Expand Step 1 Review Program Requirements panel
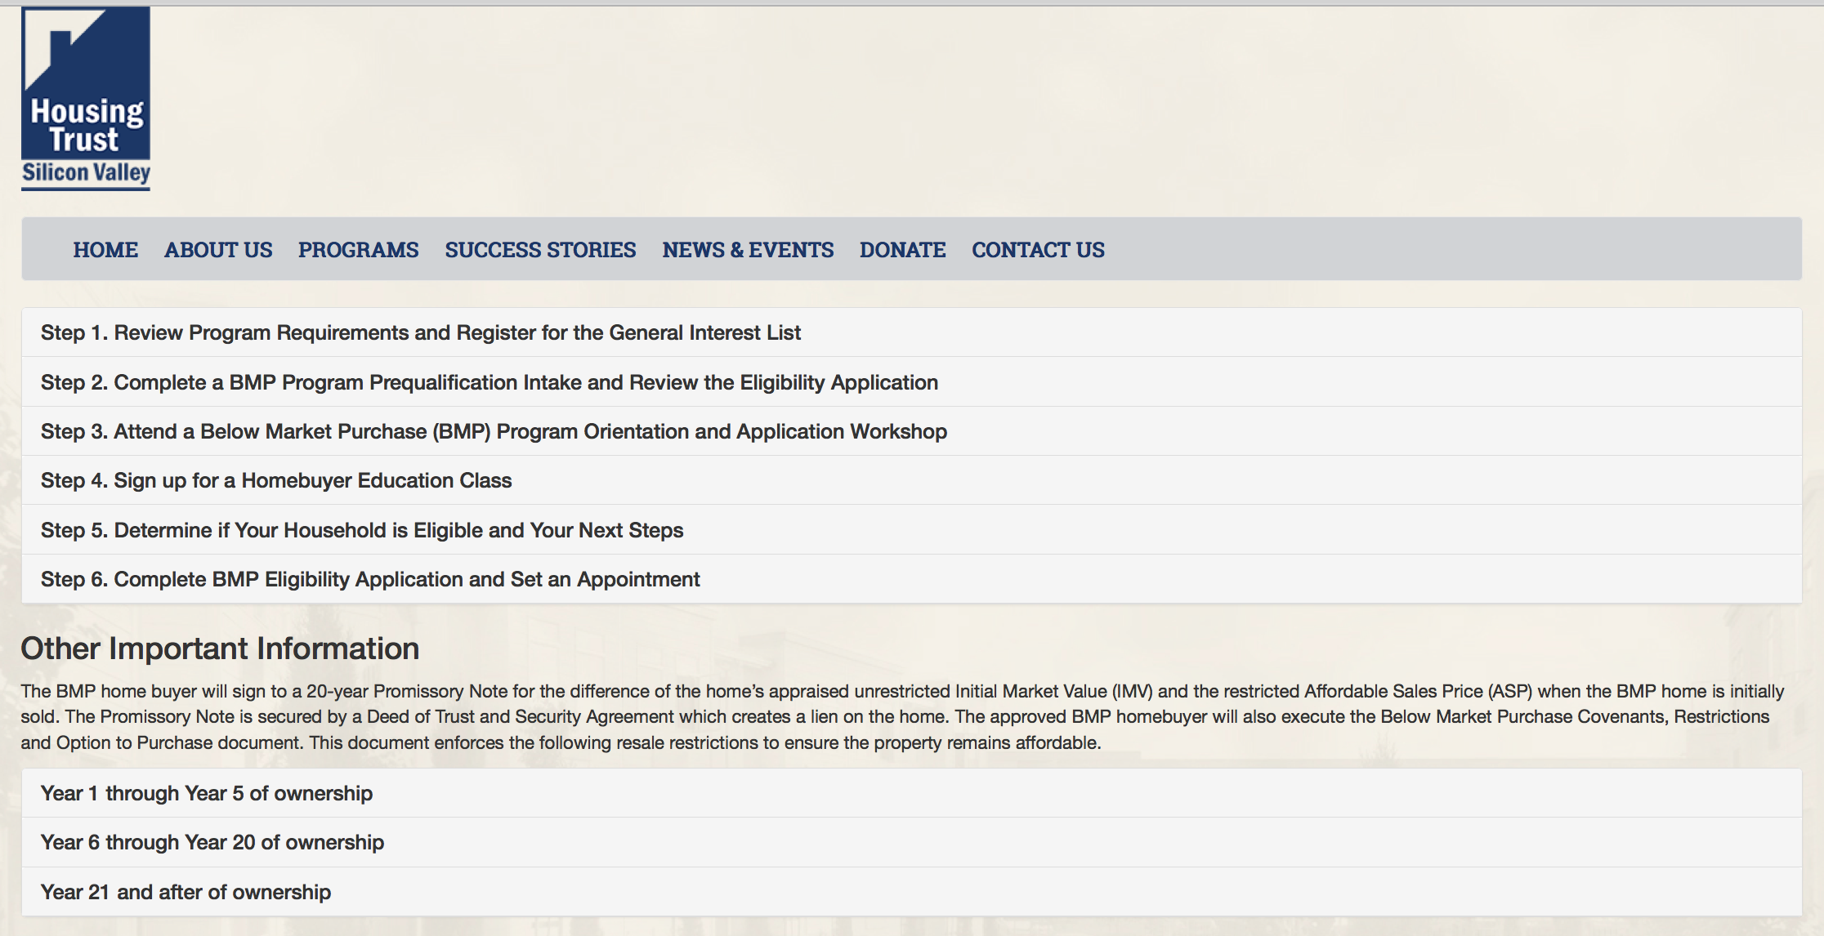 click(x=420, y=332)
